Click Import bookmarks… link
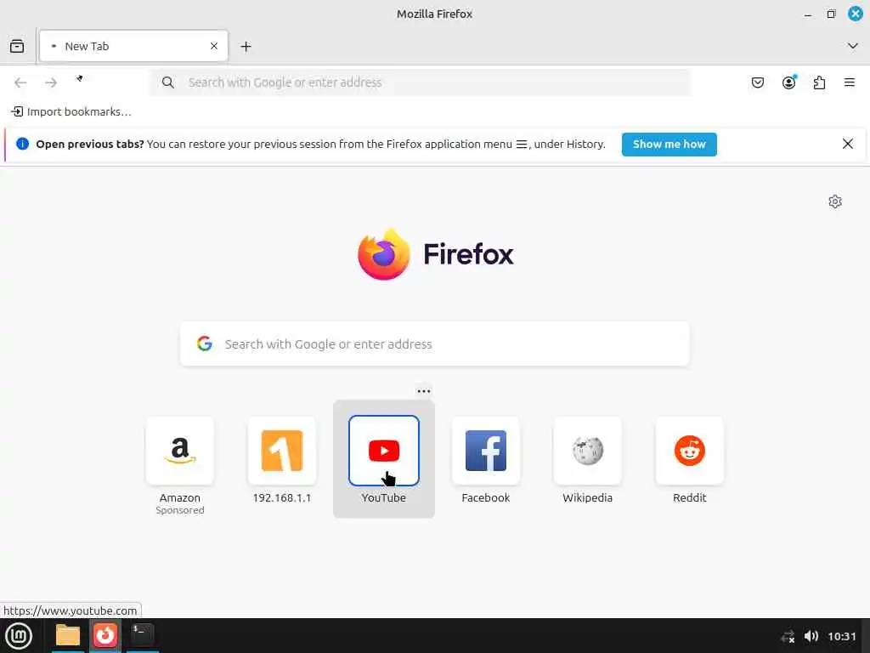Viewport: 870px width, 653px height. tap(71, 111)
